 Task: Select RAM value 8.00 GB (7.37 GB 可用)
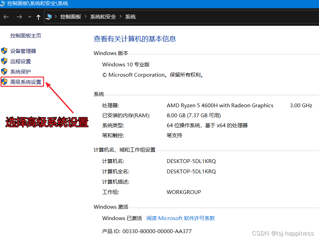click(x=194, y=116)
